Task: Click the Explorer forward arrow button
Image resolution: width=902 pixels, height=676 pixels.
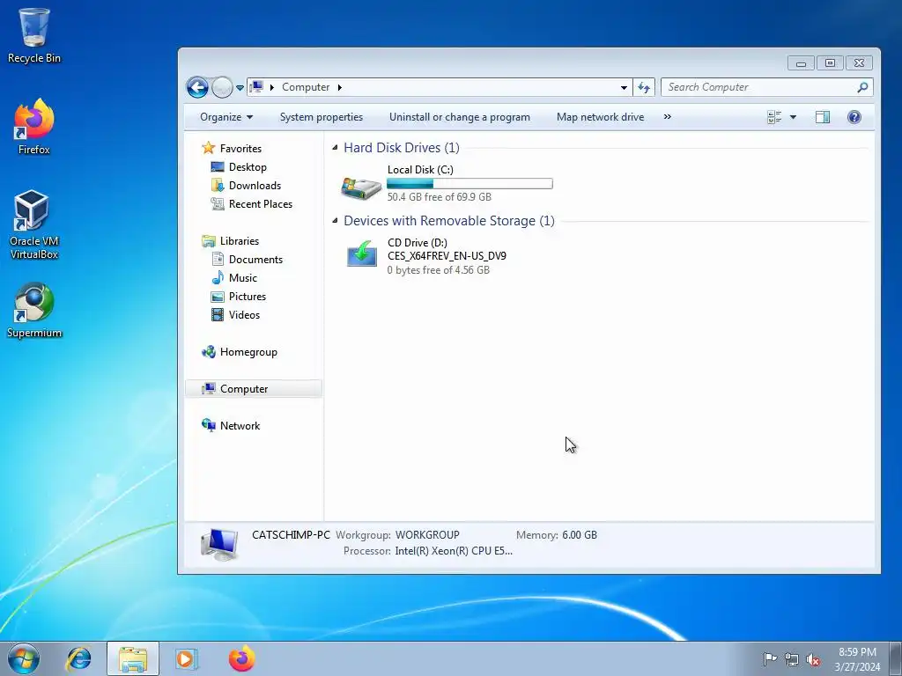Action: click(221, 87)
